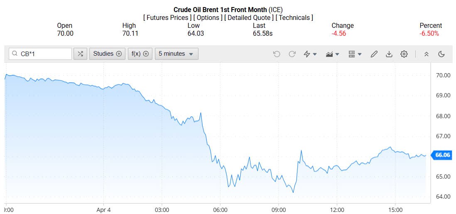Viewport: 456px width, 214px height.
Task: Open chart settings gear
Action: pos(404,54)
